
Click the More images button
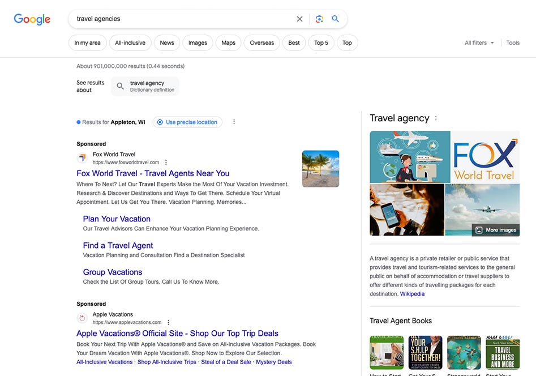click(496, 230)
